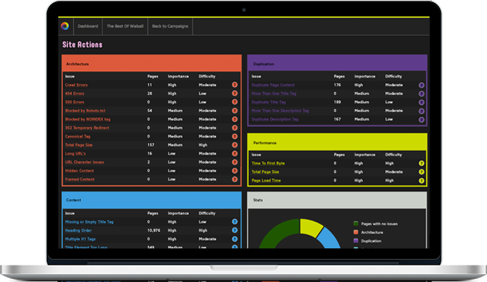Click the green 'Pages with no issues' legend swatch
The width and height of the screenshot is (487, 282).
point(356,224)
